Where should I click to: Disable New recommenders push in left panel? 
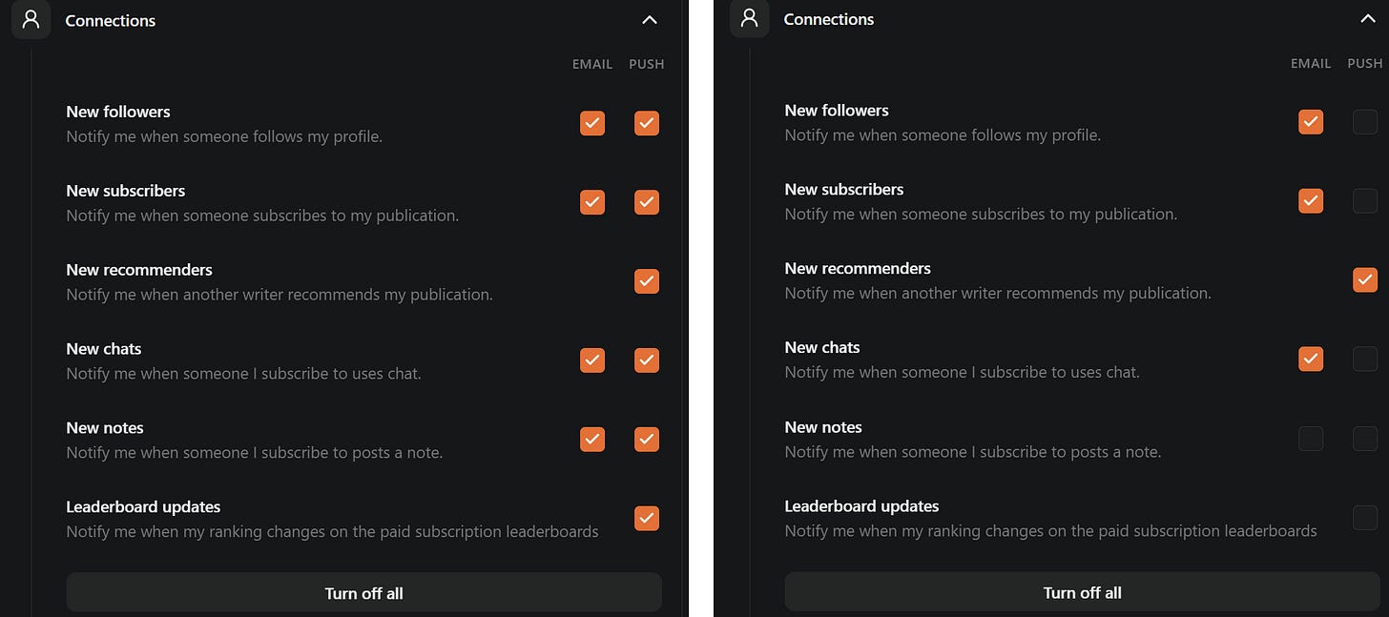tap(647, 281)
